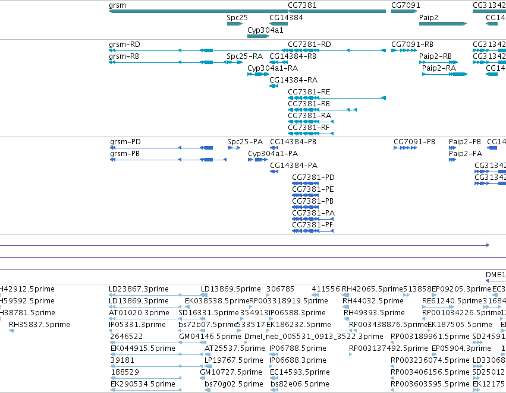Select the Spc25 gene feature
This screenshot has height=393, width=506.
(235, 24)
